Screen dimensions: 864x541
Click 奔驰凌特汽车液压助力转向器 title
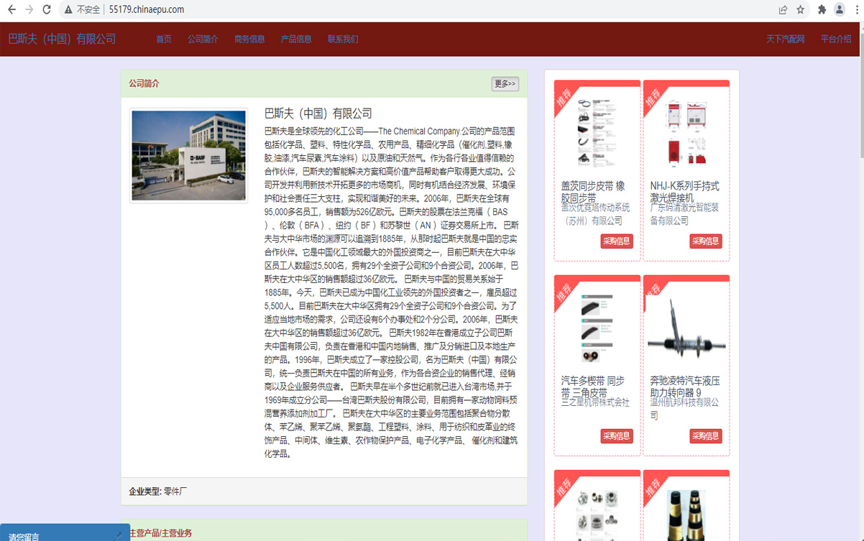coord(684,387)
